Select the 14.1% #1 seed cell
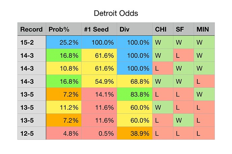The width and height of the screenshot is (232, 154). pyautogui.click(x=99, y=94)
